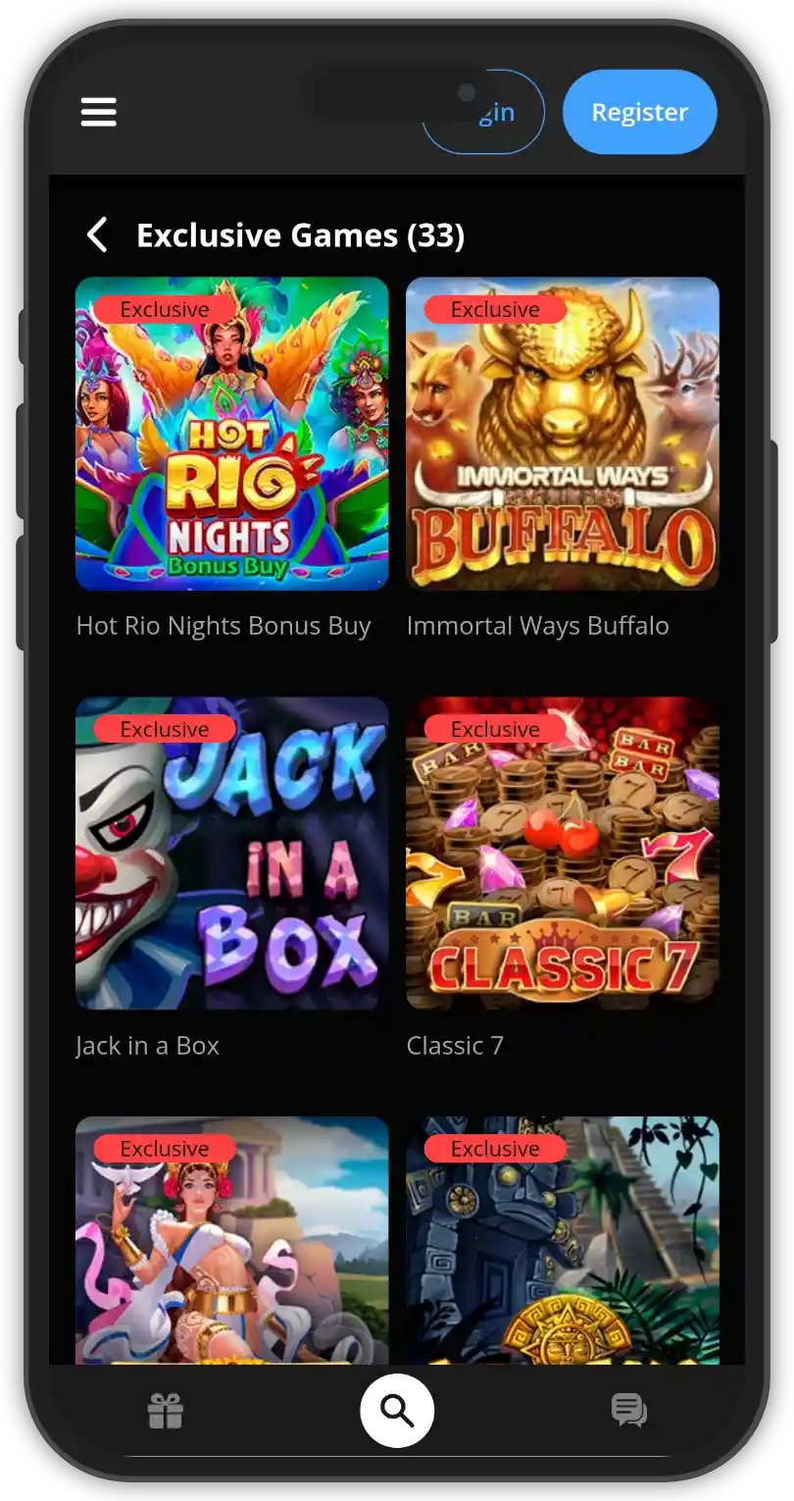Open the goddess with dove game thumbnail
794x1501 pixels.
pyautogui.click(x=232, y=1240)
